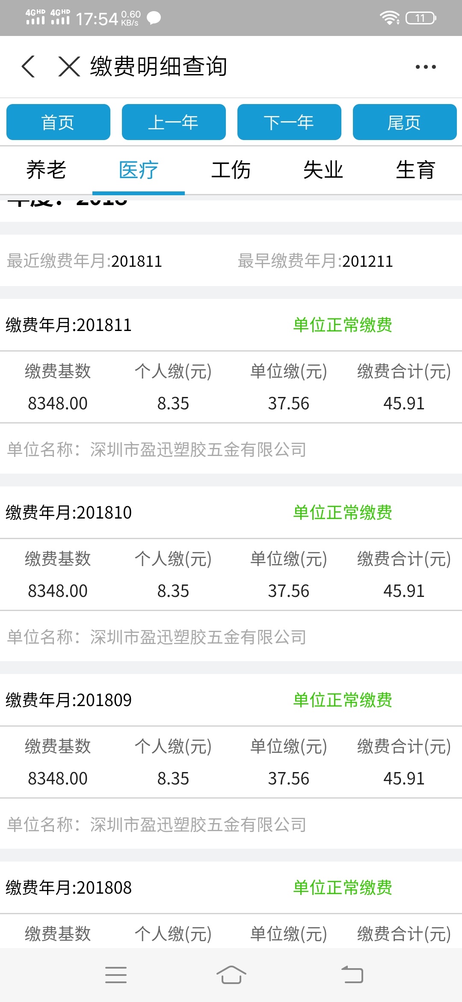Select the 医疗 tab

click(x=139, y=170)
